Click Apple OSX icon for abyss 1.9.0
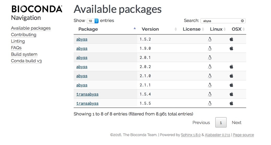 231,48
